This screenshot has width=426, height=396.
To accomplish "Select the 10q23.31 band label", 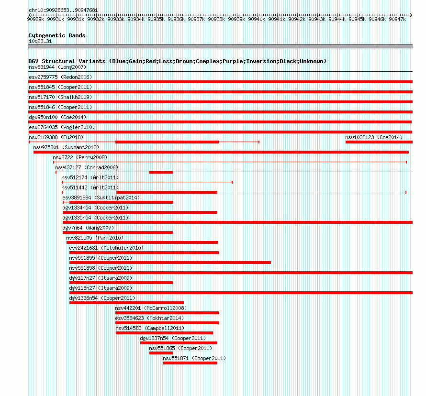I will [40, 41].
